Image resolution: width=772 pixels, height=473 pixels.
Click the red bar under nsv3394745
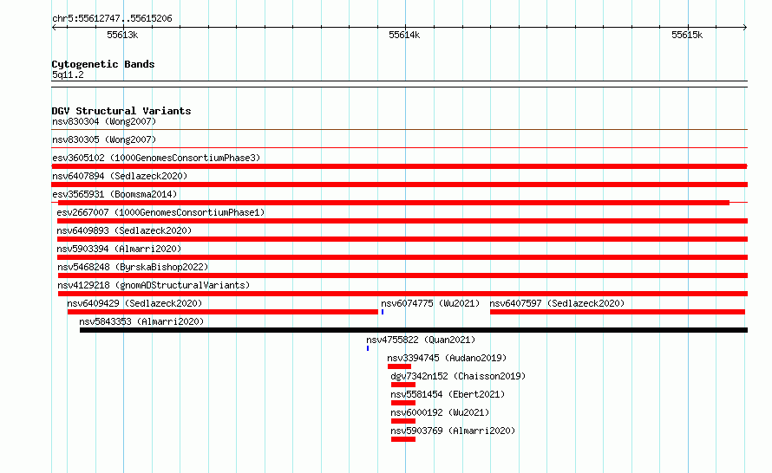(399, 366)
